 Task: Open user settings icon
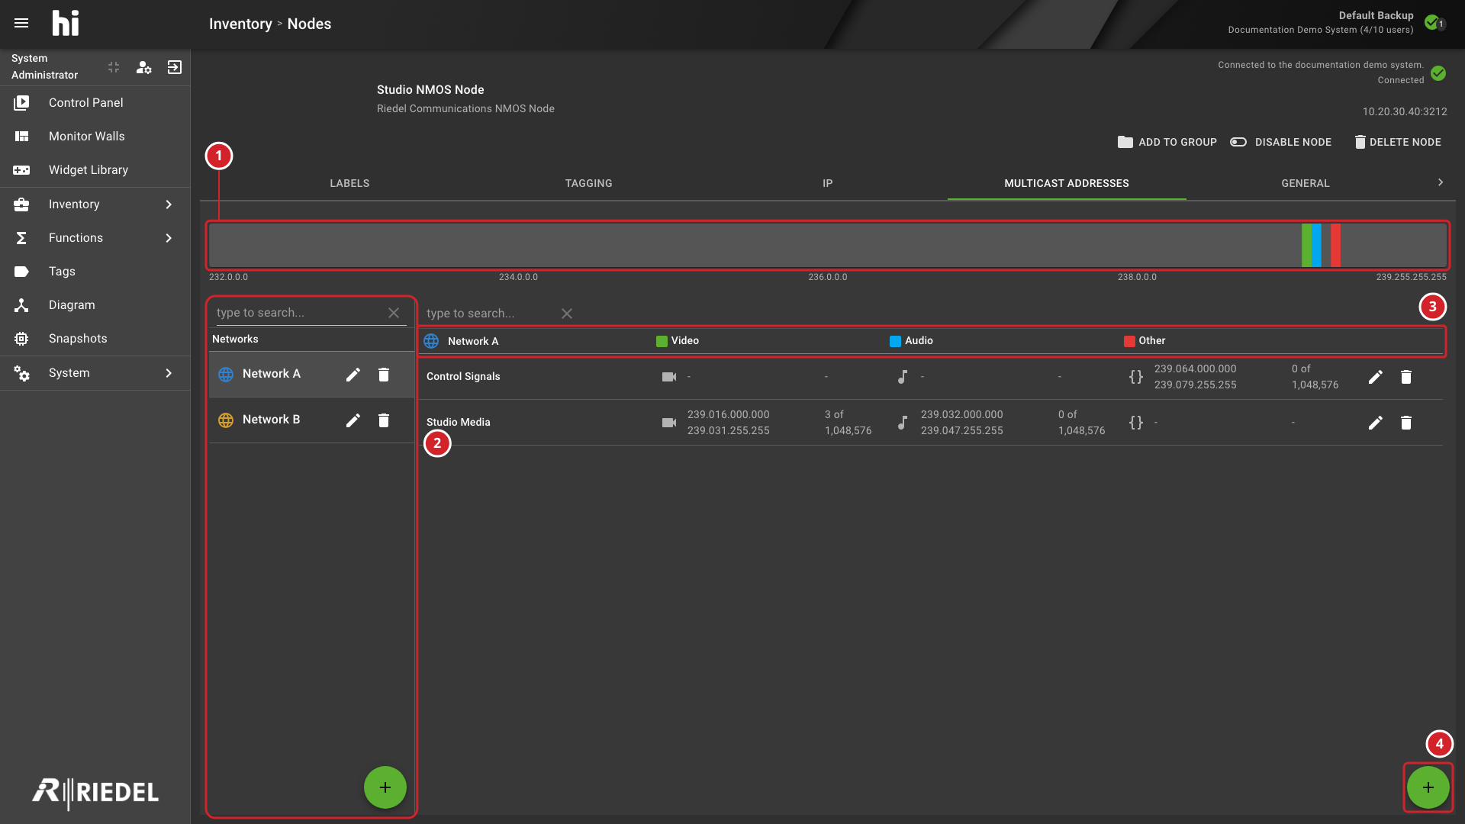coord(143,67)
